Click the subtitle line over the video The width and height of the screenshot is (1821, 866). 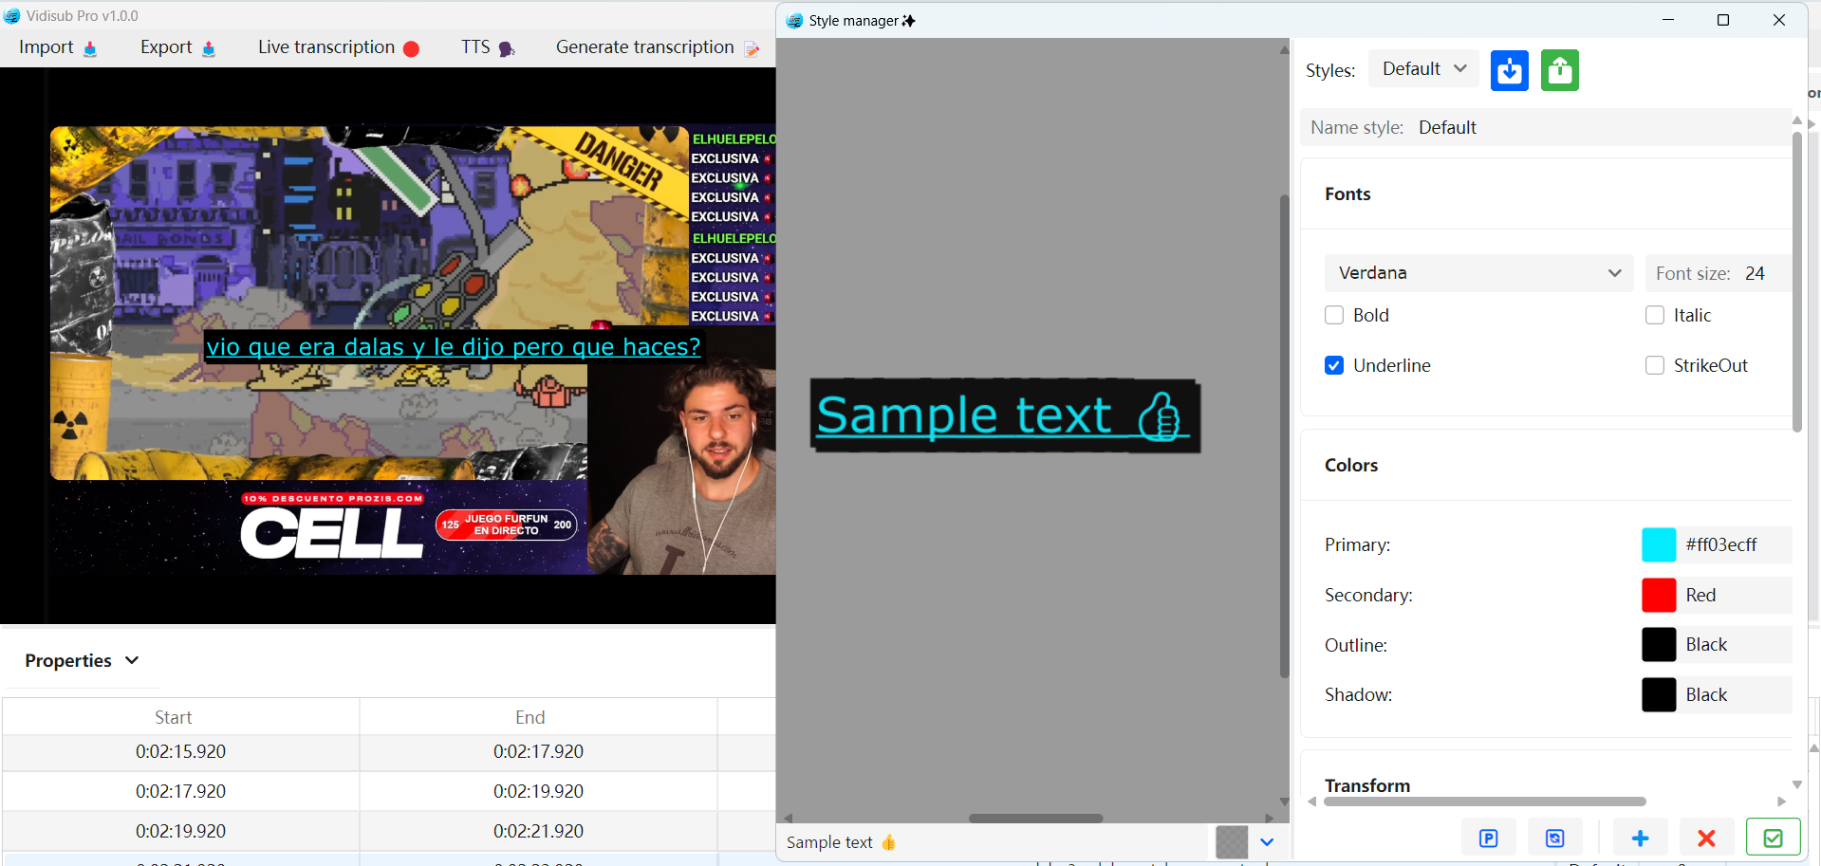[454, 347]
